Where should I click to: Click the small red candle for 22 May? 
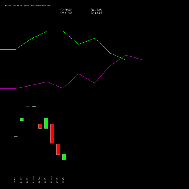pyautogui.click(x=40, y=126)
